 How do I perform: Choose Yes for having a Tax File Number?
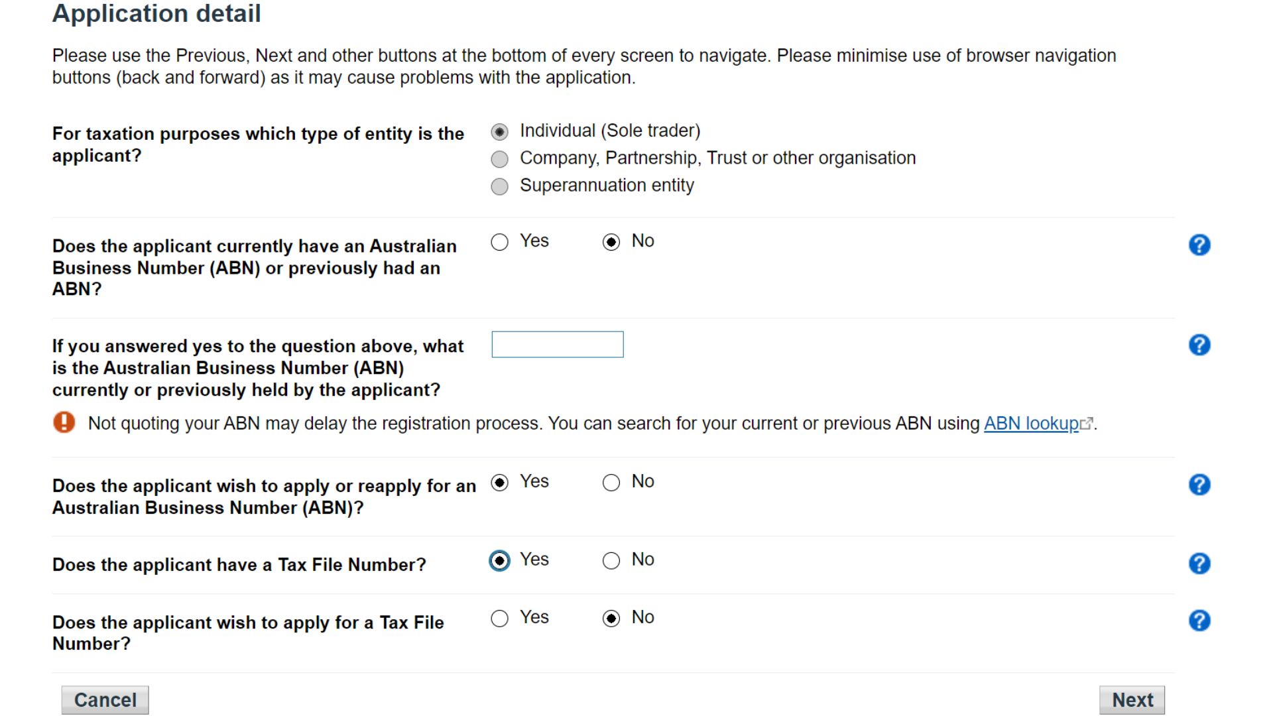[x=500, y=561]
